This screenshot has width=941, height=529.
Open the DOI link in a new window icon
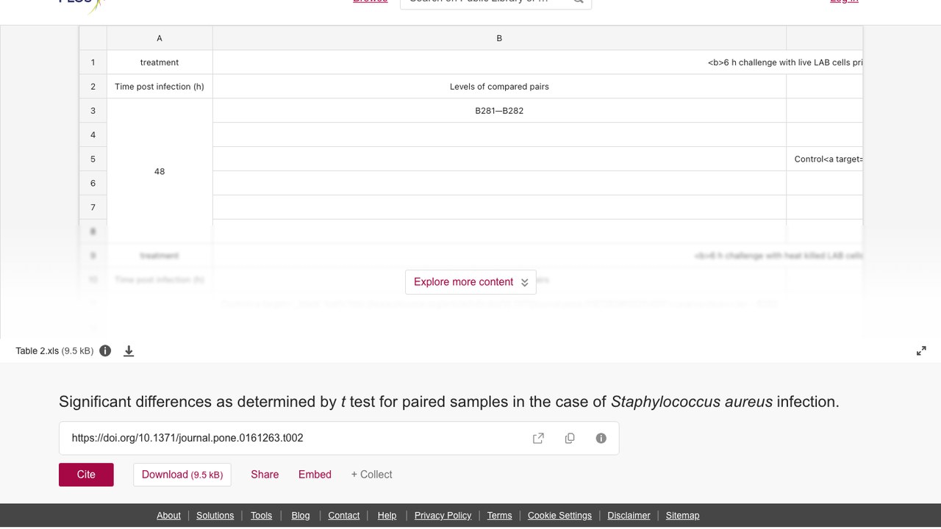pos(538,438)
